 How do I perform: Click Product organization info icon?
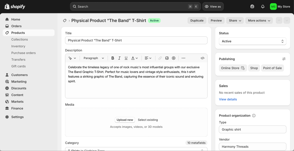point(254,116)
